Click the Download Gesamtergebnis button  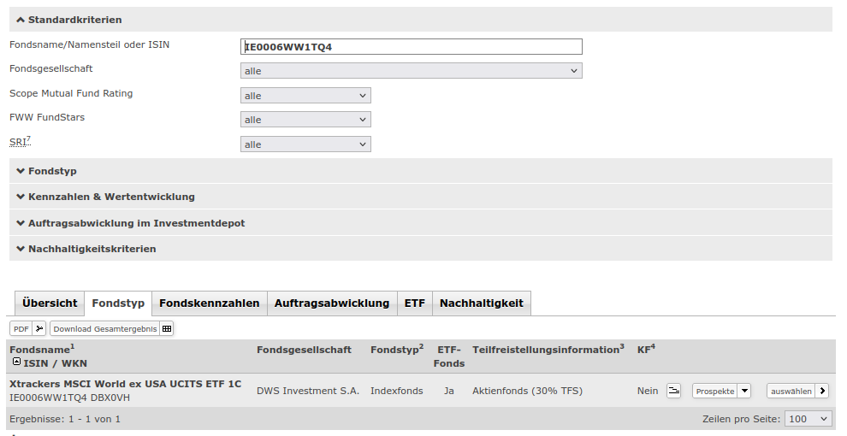coord(104,328)
